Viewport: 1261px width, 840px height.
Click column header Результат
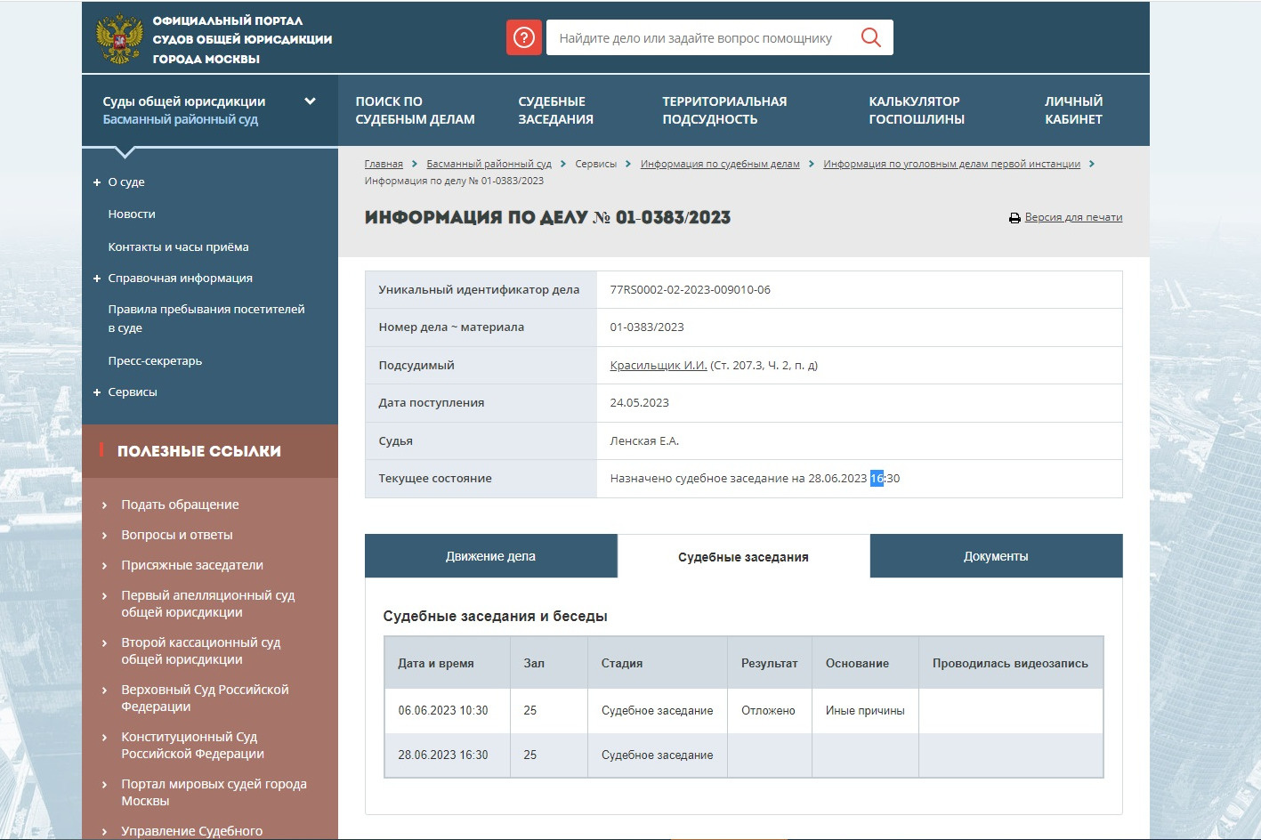coord(770,664)
